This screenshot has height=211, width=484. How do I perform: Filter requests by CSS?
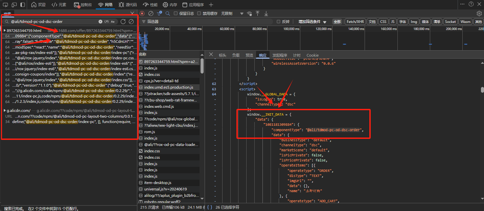383,22
